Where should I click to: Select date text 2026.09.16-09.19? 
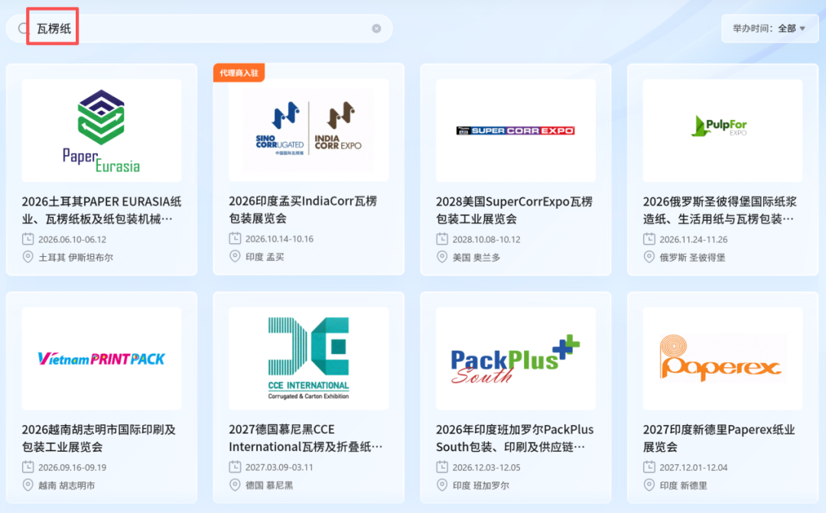(72, 468)
